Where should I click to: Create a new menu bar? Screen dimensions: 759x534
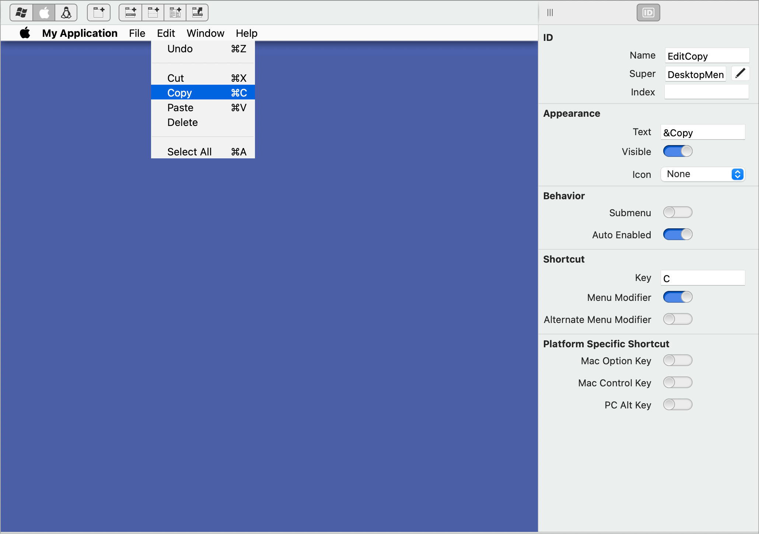(98, 12)
